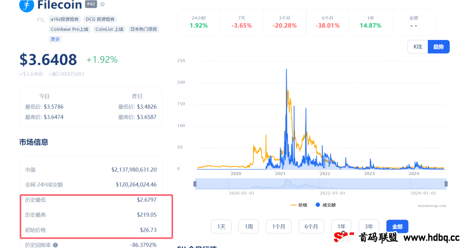Select the 3年 time range
The height and width of the screenshot is (248, 464).
369,227
